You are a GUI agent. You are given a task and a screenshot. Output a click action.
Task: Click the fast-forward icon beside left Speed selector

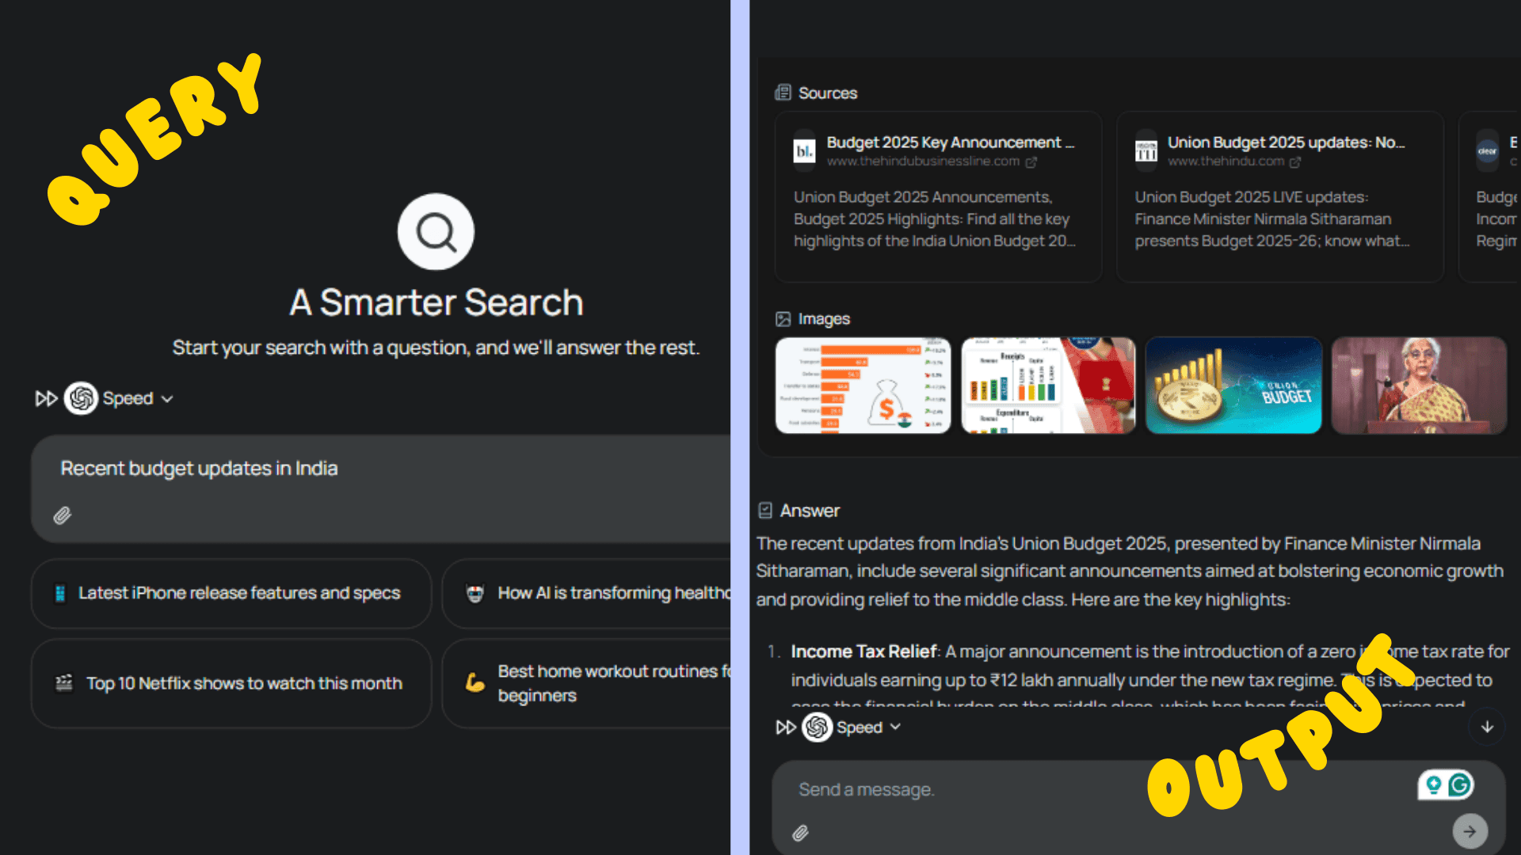coord(46,398)
